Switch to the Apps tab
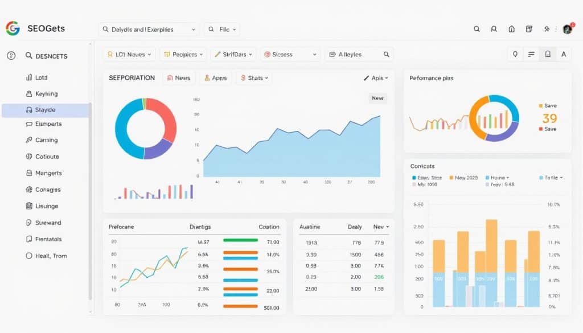583x333 pixels. click(216, 77)
